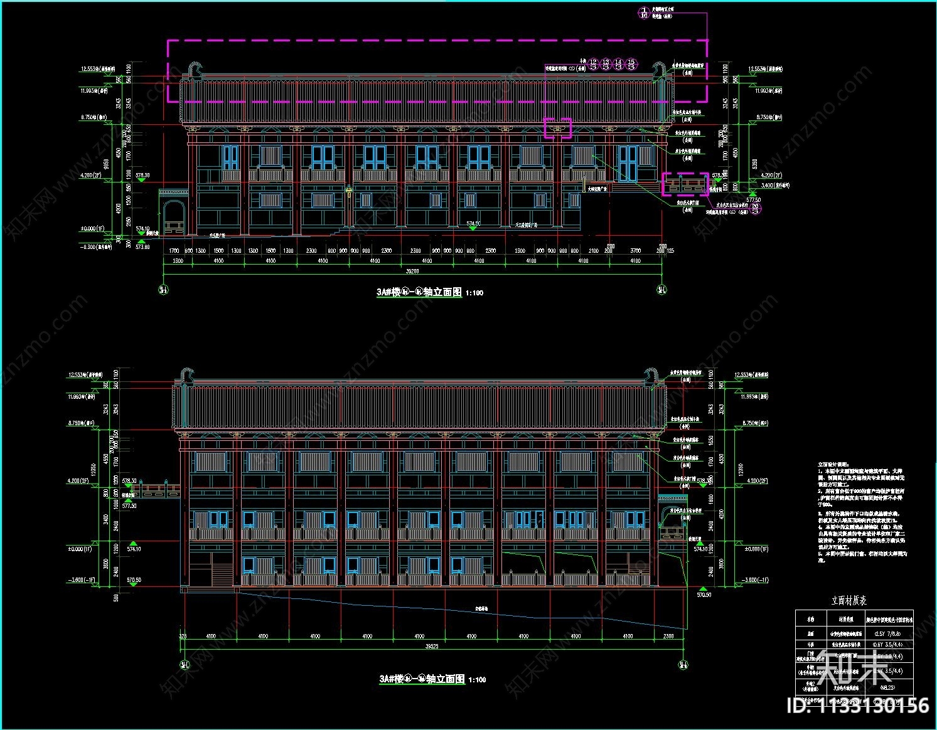Screen dimensions: 937x730
Task: Click the 立面材质表 table heading
Action: 849,600
